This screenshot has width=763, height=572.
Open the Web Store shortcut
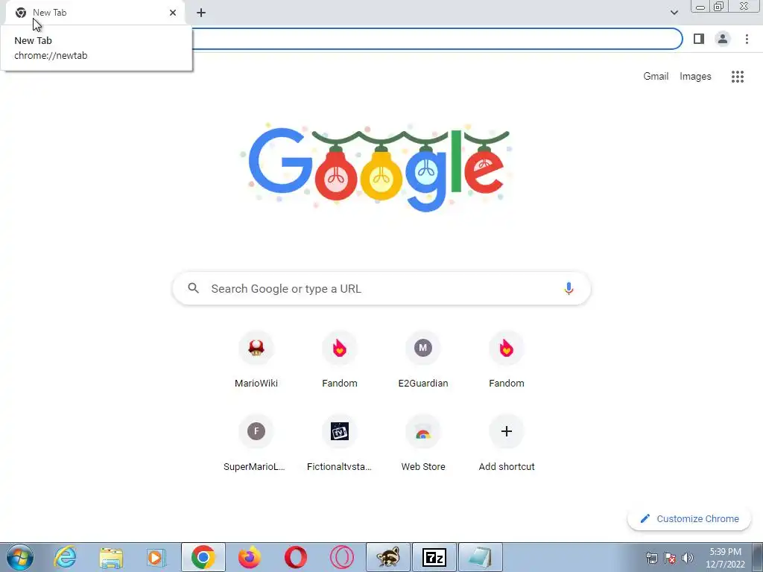pyautogui.click(x=423, y=442)
